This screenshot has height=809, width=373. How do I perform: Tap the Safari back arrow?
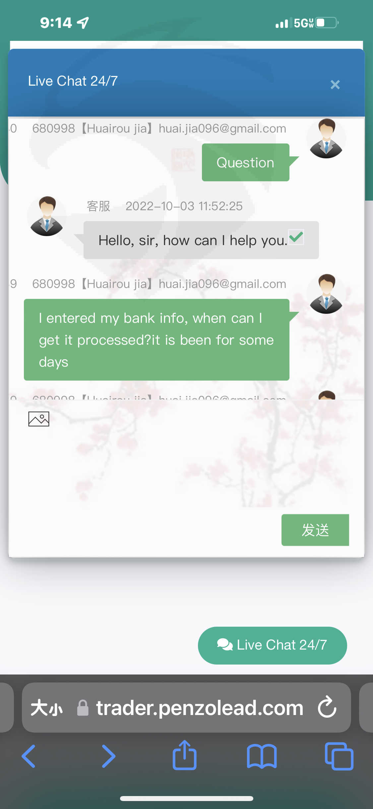pyautogui.click(x=29, y=756)
